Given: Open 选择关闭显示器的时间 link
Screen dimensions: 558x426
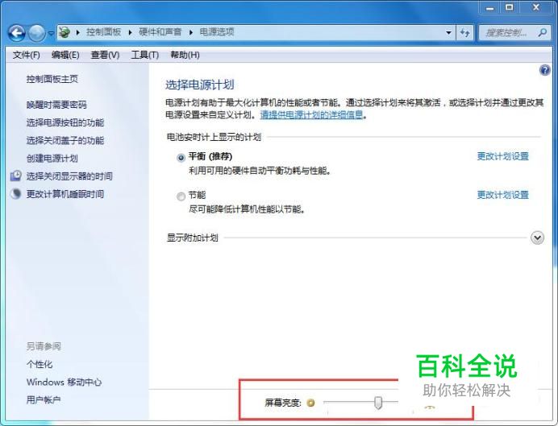Looking at the screenshot, I should (69, 176).
